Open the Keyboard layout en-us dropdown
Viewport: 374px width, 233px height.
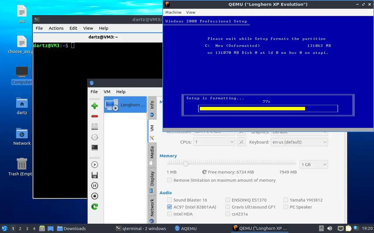[x=299, y=142]
